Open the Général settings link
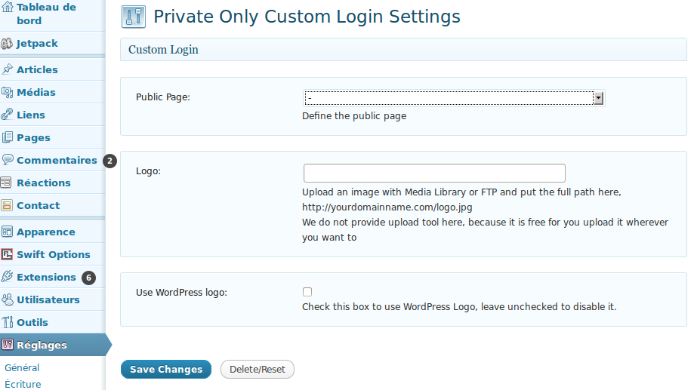 pos(22,368)
